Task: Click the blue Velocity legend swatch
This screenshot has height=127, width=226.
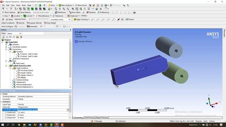Action: pyautogui.click(x=76, y=42)
